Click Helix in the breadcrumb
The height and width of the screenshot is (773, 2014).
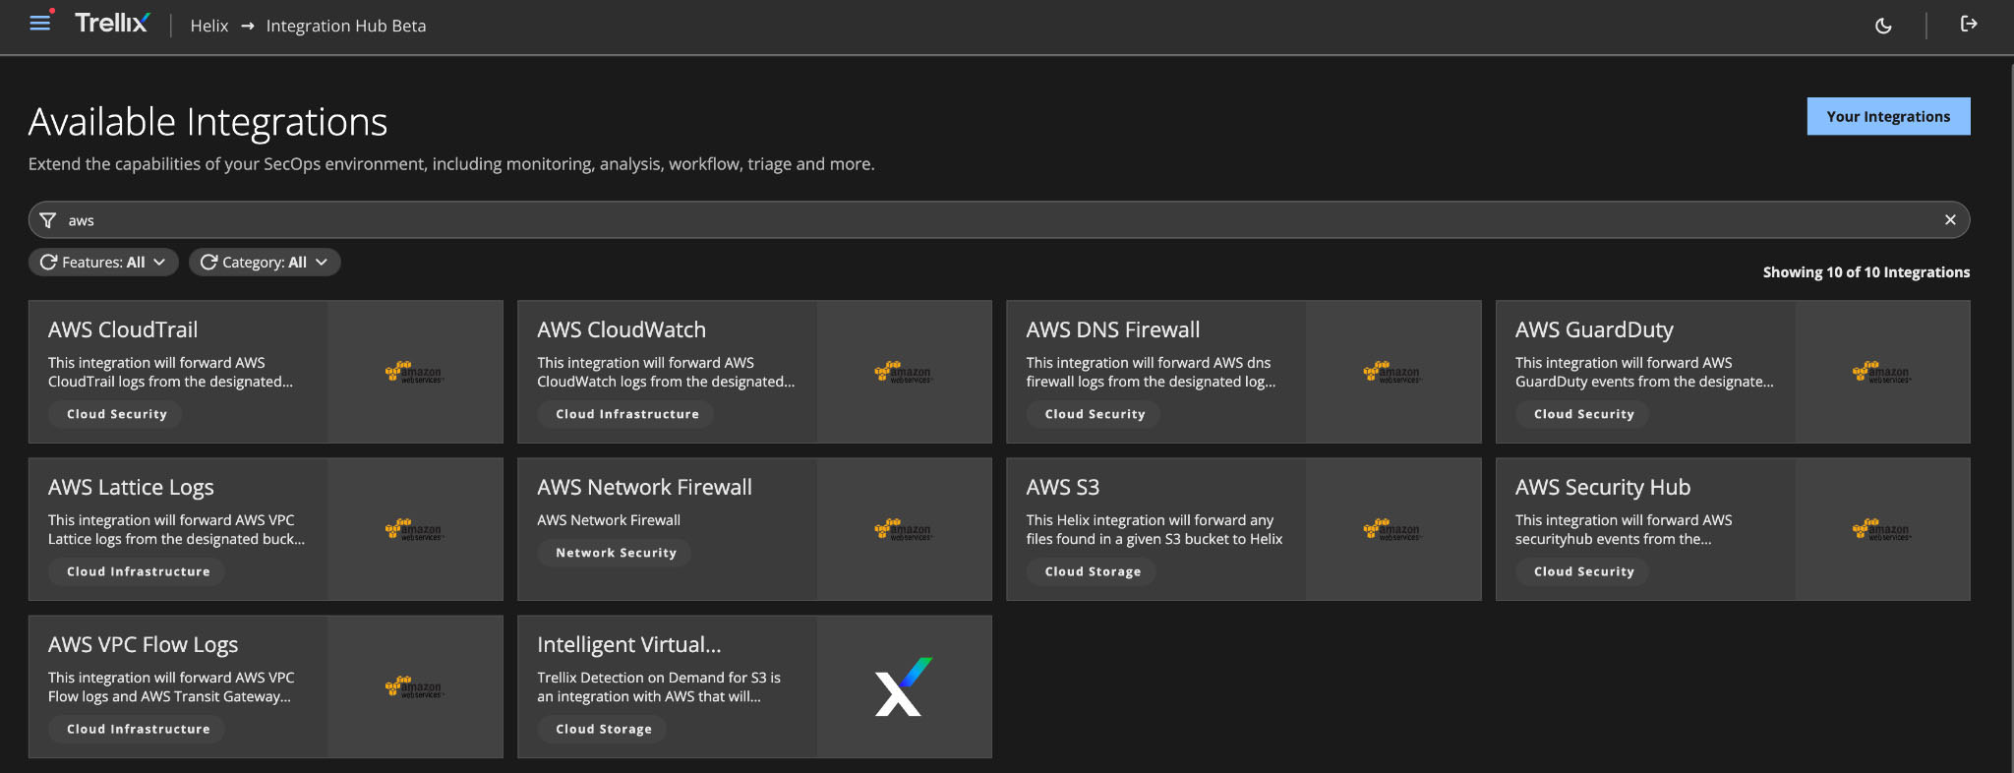click(x=208, y=26)
